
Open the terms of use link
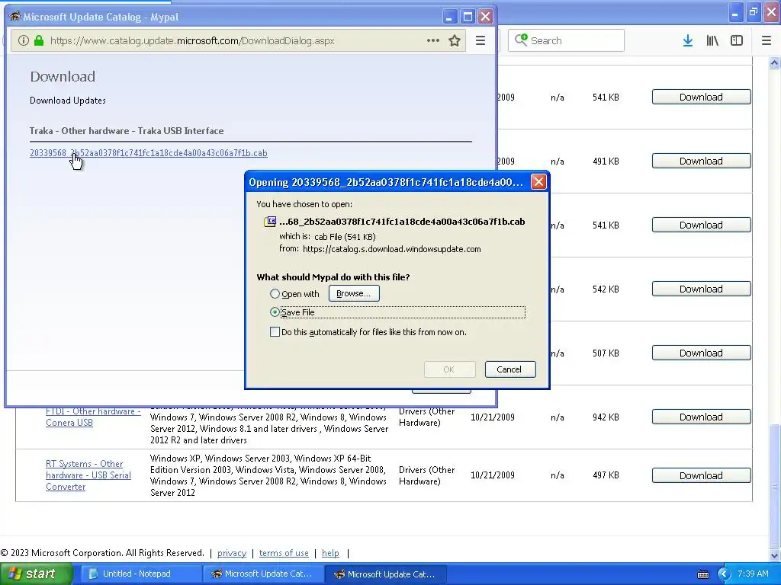pyautogui.click(x=284, y=553)
